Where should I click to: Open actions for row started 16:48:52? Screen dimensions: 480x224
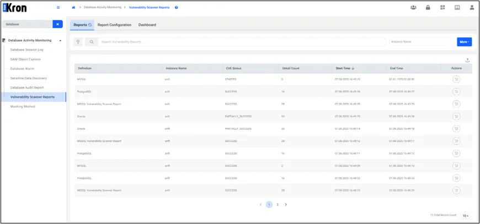456,178
